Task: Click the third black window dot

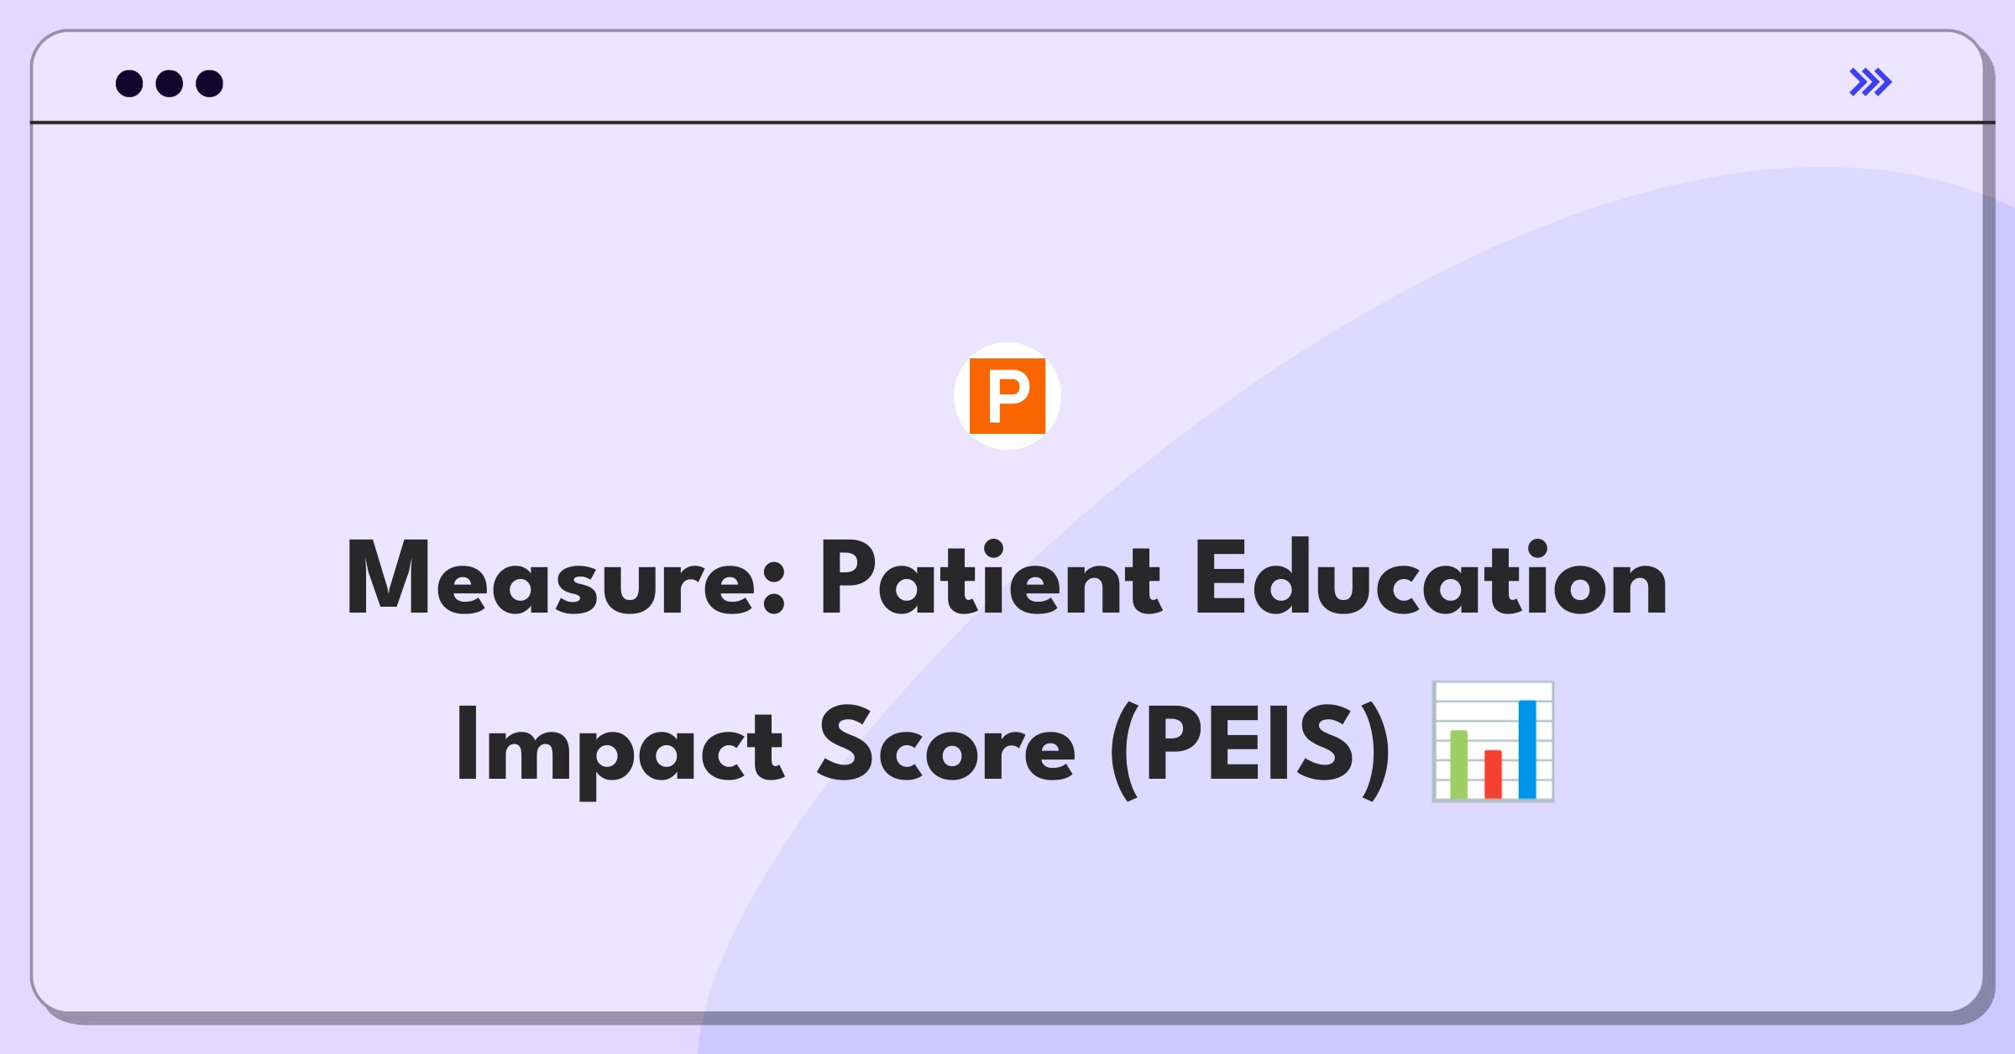Action: click(x=210, y=83)
